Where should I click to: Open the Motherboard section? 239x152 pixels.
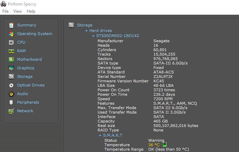tap(29, 59)
